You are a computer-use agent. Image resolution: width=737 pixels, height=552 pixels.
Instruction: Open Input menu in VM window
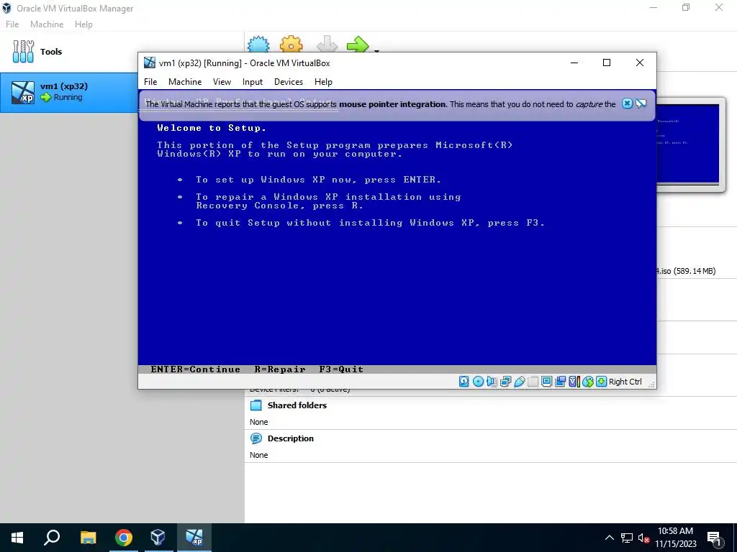click(x=253, y=82)
